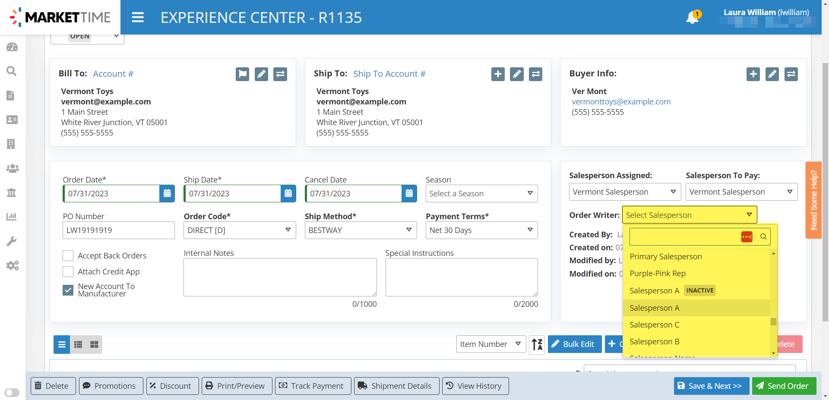Enable the Accept Back Orders checkbox
829x400 pixels.
pyautogui.click(x=68, y=256)
